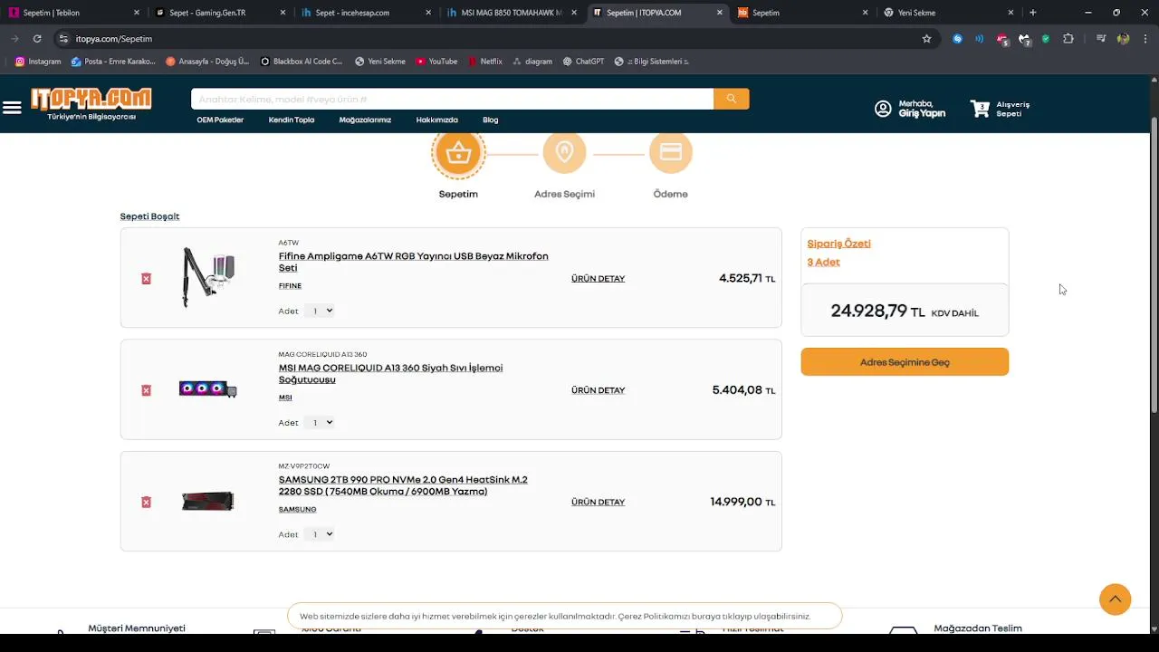Open MSI MAG CORELIQUID A13 360 title
This screenshot has width=1159, height=652.
tap(390, 373)
